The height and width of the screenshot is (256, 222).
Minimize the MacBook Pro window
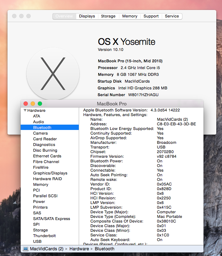pyautogui.click(x=33, y=104)
